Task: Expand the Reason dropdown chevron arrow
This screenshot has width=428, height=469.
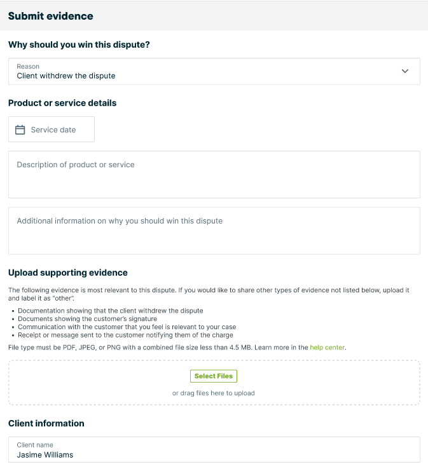Action: coord(405,71)
